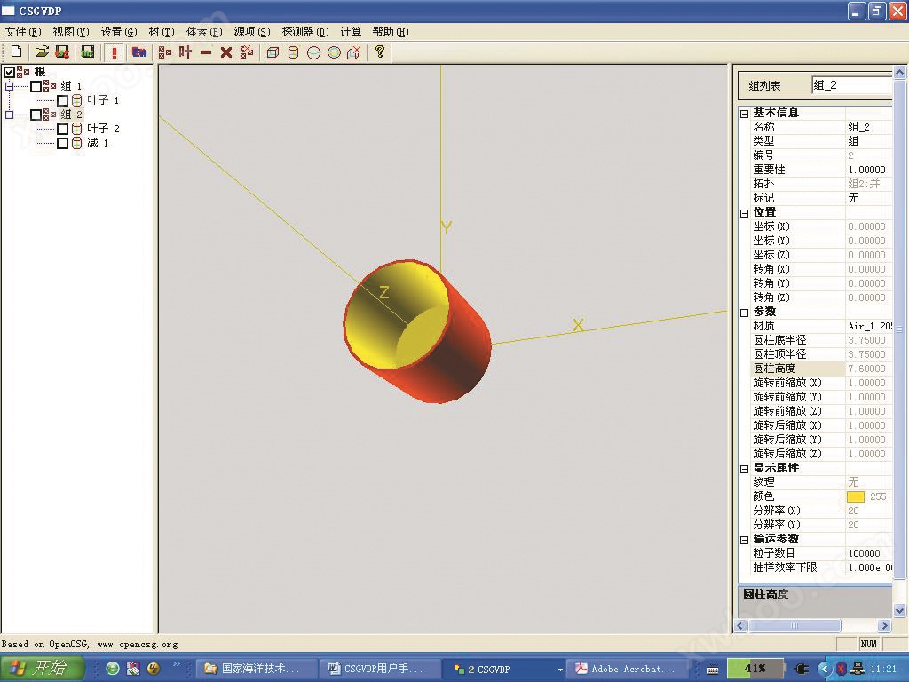The image size is (909, 682).
Task: Collapse the 输运参数 property section
Action: tap(745, 540)
